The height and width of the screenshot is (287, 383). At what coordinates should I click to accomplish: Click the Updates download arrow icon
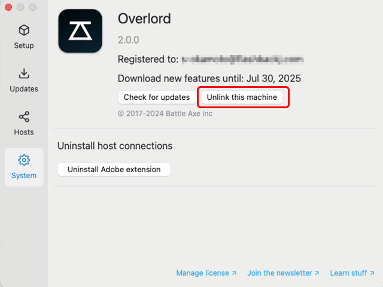(x=24, y=74)
